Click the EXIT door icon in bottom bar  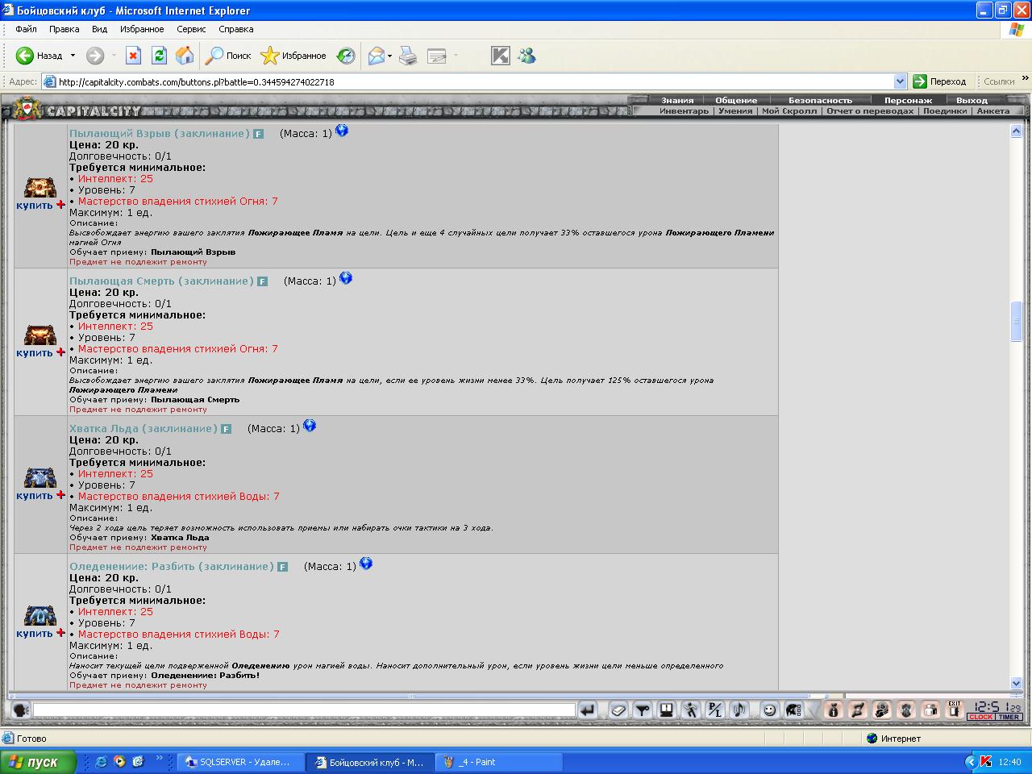(x=955, y=710)
